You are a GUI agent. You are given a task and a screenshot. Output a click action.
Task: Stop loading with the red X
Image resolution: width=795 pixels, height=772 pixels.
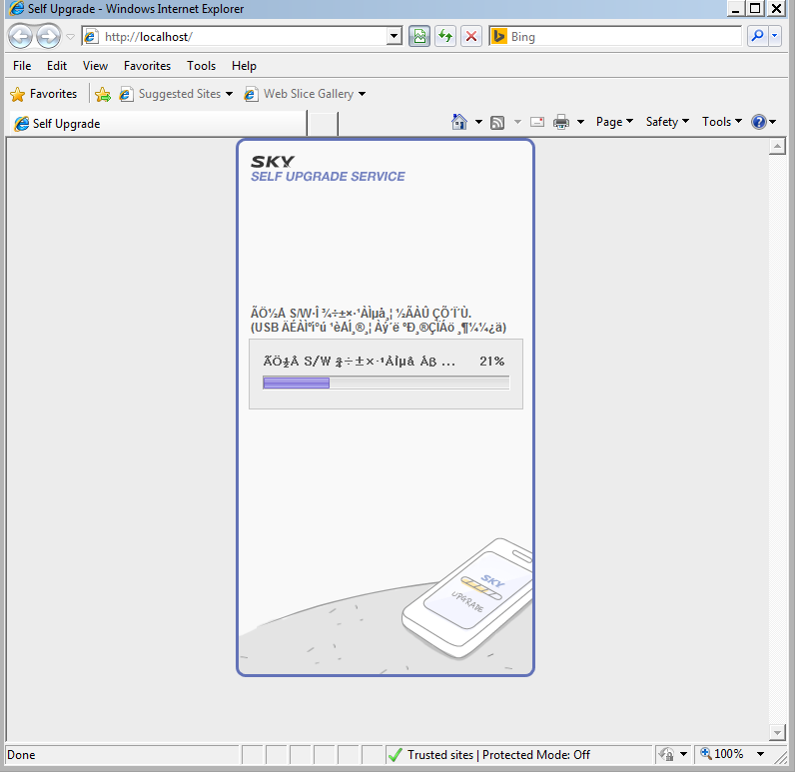click(x=471, y=37)
